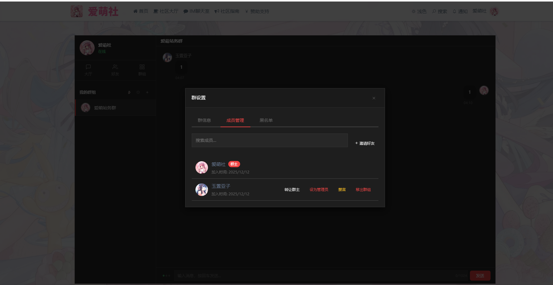This screenshot has height=285, width=553.
Task: Click 邀请好友 to invite friends
Action: pos(365,143)
